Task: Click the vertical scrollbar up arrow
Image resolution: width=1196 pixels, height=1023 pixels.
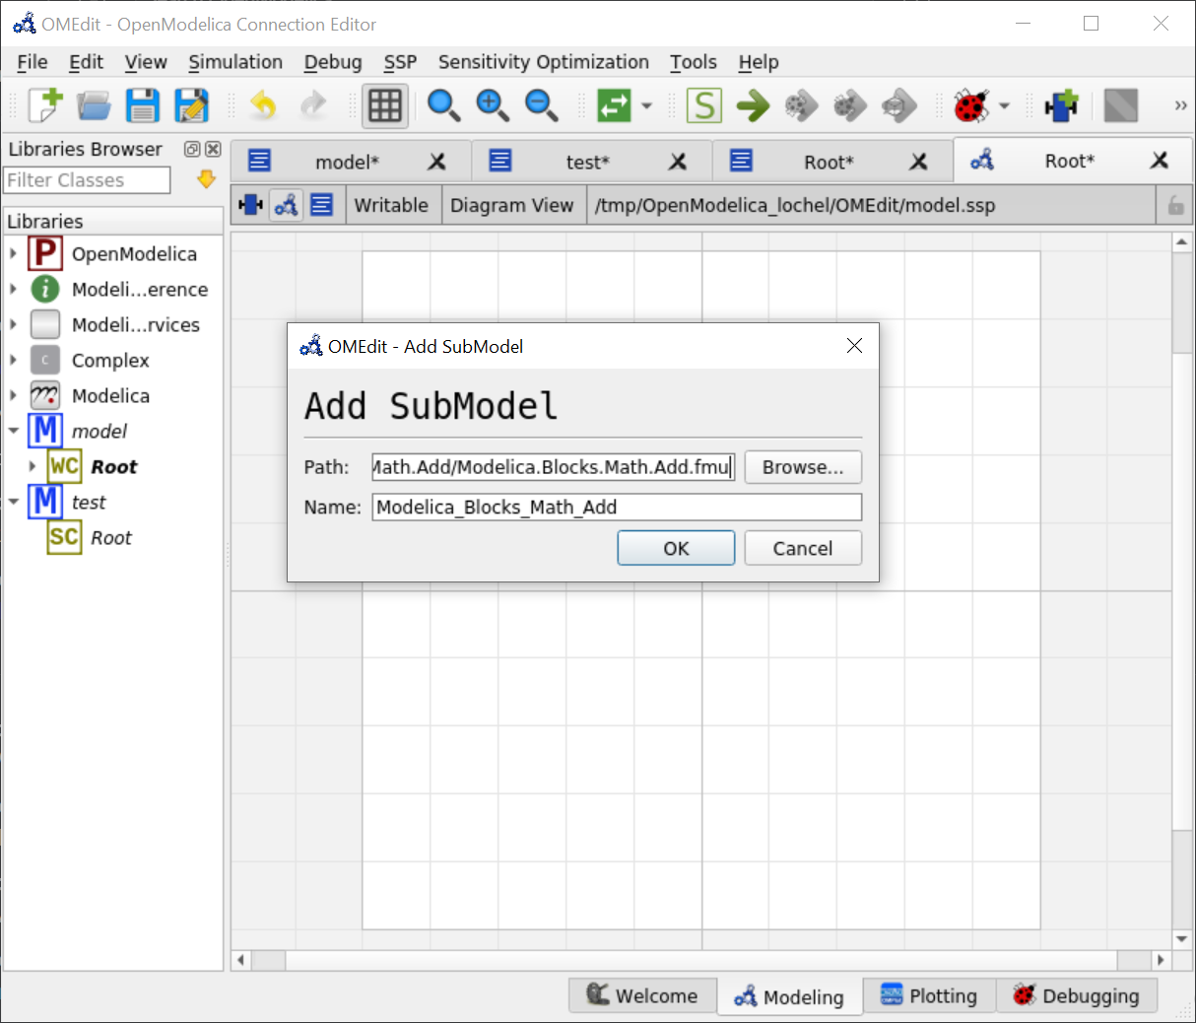Action: click(x=1182, y=241)
